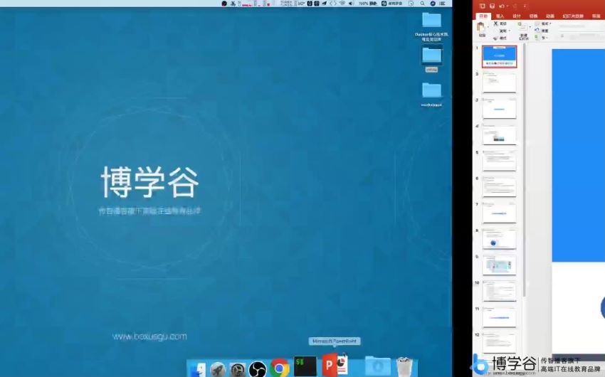Click the window layout icon left of Save
The height and width of the screenshot is (377, 605).
click(483, 6)
